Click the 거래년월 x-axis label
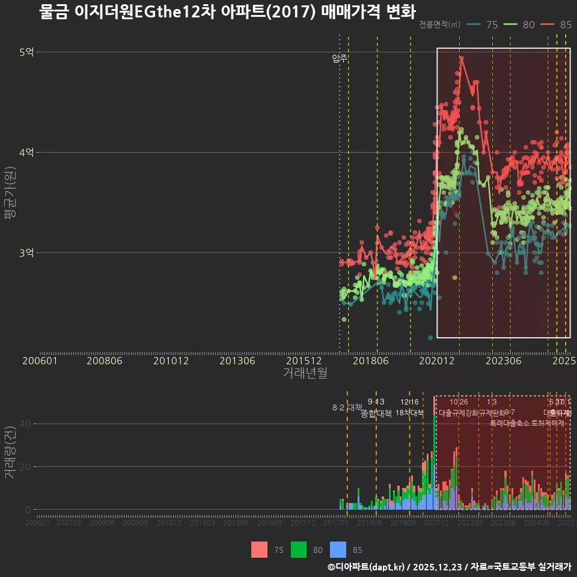The image size is (577, 577). pos(306,373)
